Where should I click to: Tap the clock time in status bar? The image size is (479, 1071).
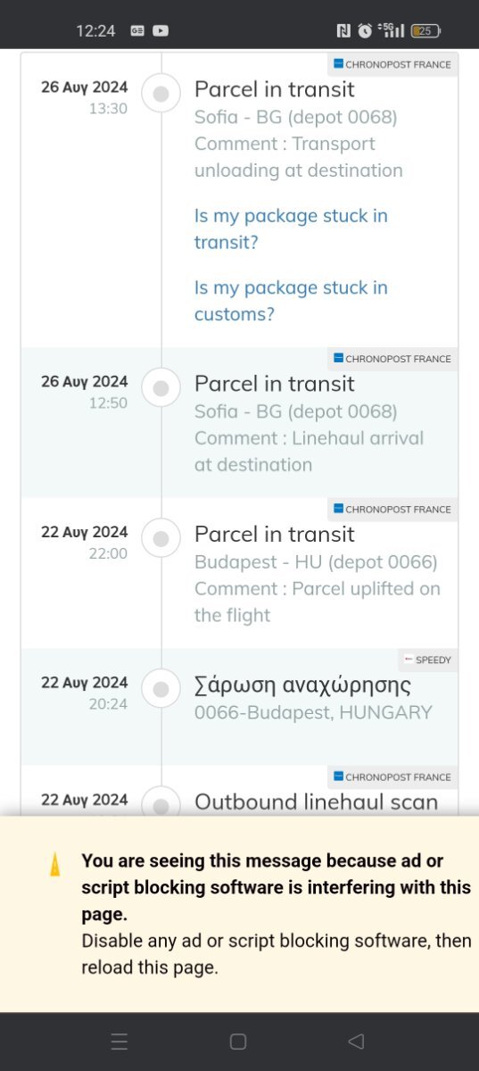95,30
